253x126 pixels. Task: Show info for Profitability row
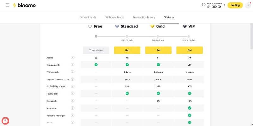tap(73, 86)
